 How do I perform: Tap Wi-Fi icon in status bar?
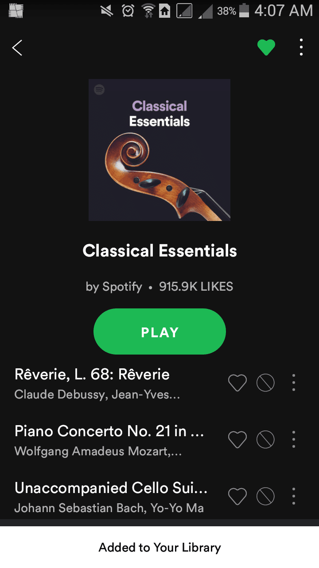tap(148, 11)
